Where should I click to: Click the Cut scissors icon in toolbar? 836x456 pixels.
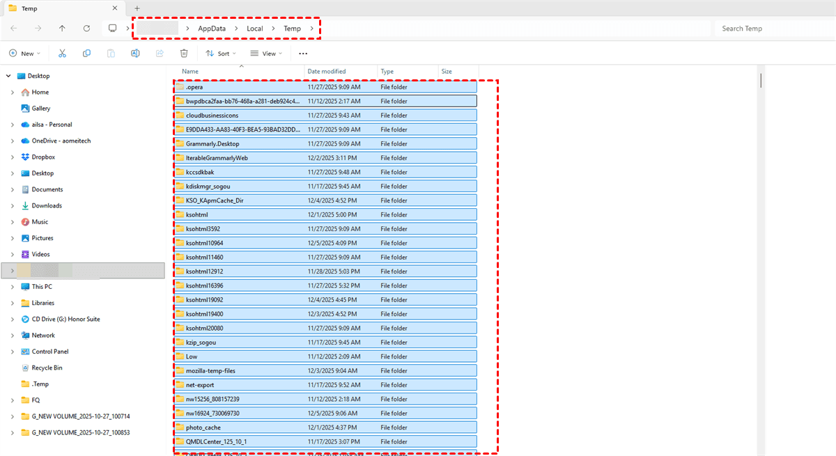pyautogui.click(x=62, y=54)
